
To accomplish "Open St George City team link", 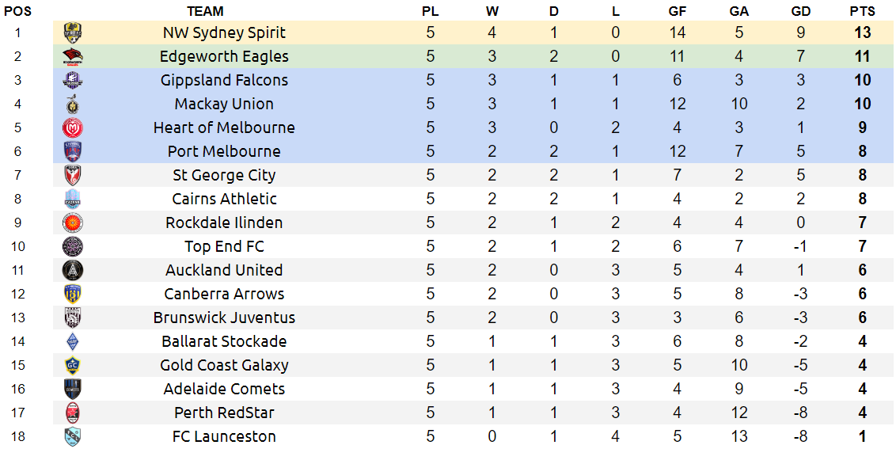I will coord(224,175).
